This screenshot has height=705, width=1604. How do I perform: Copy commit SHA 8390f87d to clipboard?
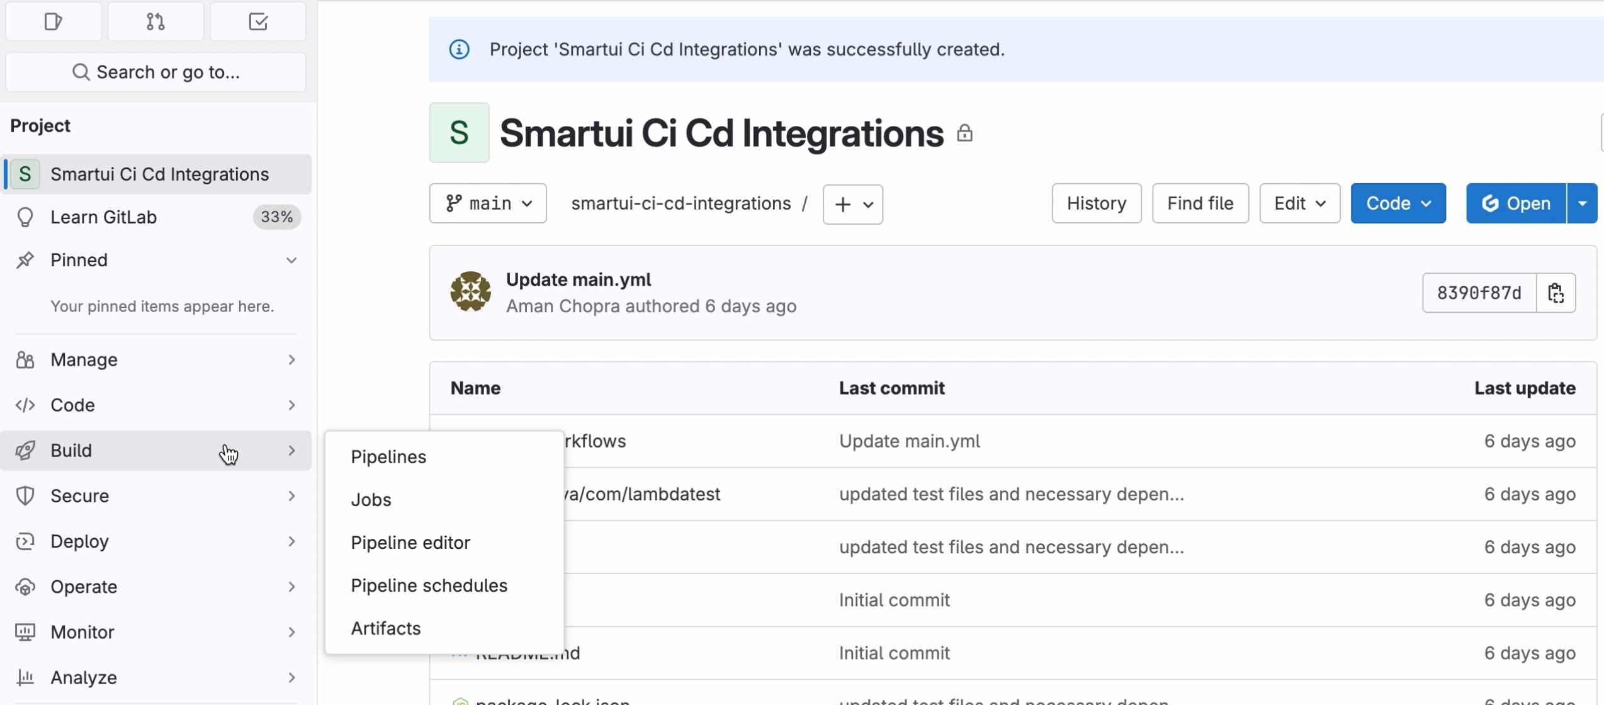pyautogui.click(x=1556, y=293)
